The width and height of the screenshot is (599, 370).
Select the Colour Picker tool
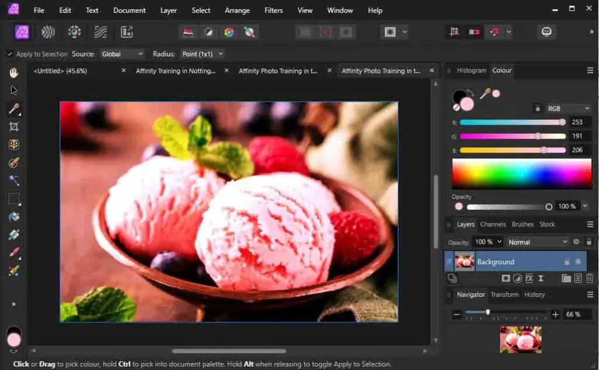14,109
